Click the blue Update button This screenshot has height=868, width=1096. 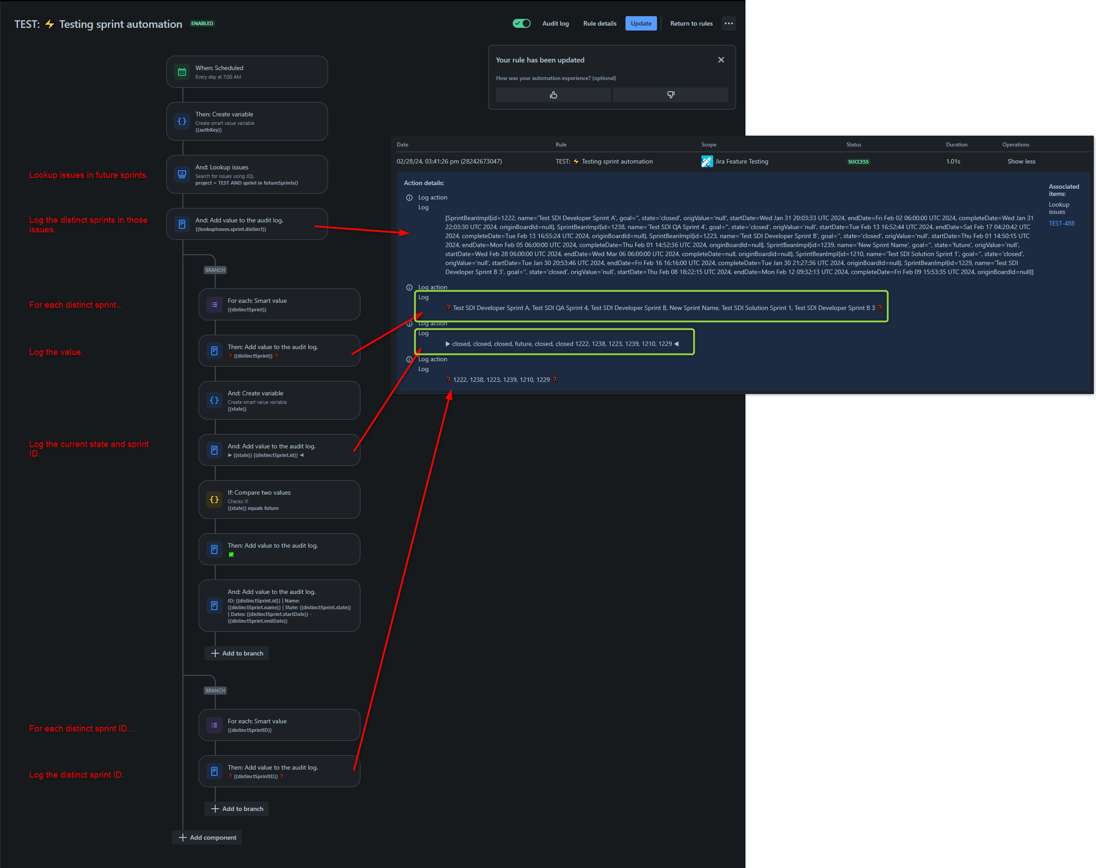640,23
